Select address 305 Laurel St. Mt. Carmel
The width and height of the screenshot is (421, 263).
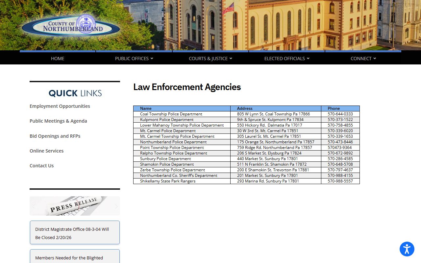pyautogui.click(x=276, y=136)
